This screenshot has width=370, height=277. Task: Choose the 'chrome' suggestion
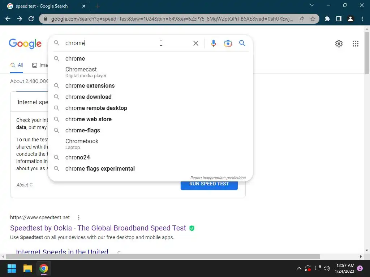click(150, 59)
